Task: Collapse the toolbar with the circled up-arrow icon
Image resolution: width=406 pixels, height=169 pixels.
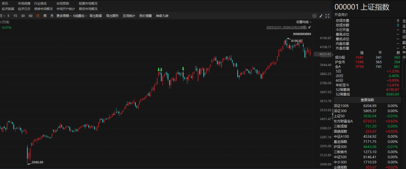Action: pyautogui.click(x=314, y=16)
